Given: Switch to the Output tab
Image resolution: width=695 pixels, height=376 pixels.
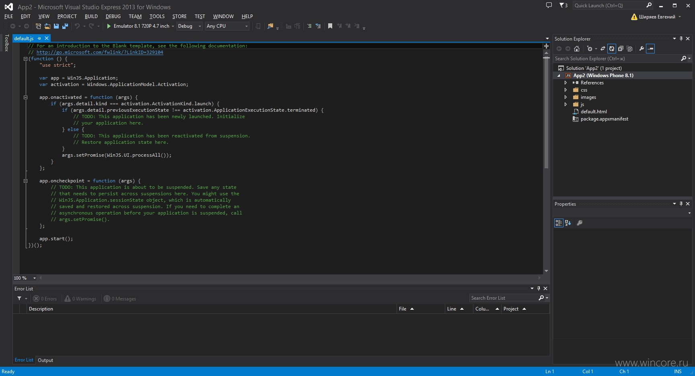Looking at the screenshot, I should 45,360.
